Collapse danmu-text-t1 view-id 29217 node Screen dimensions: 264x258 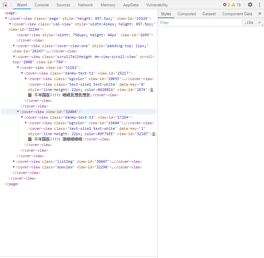click(x=22, y=73)
